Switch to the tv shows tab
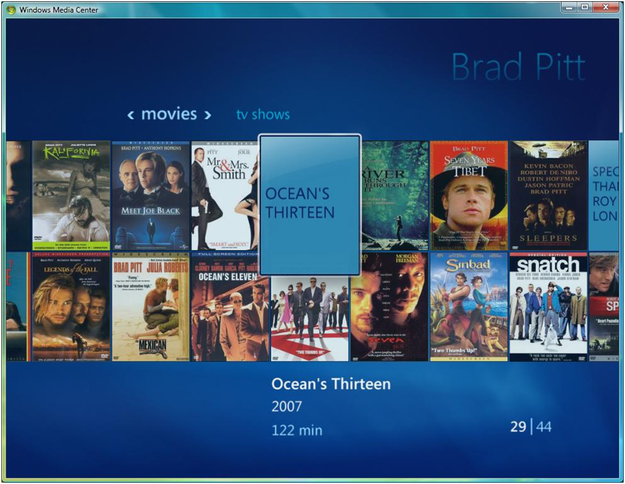 [263, 115]
